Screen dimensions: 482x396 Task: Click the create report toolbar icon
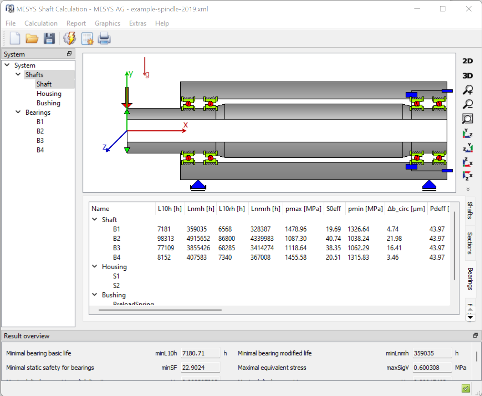[87, 38]
